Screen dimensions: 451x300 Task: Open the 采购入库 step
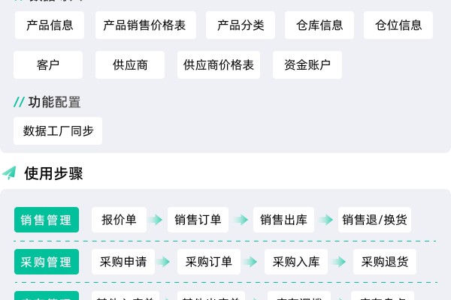tap(296, 262)
